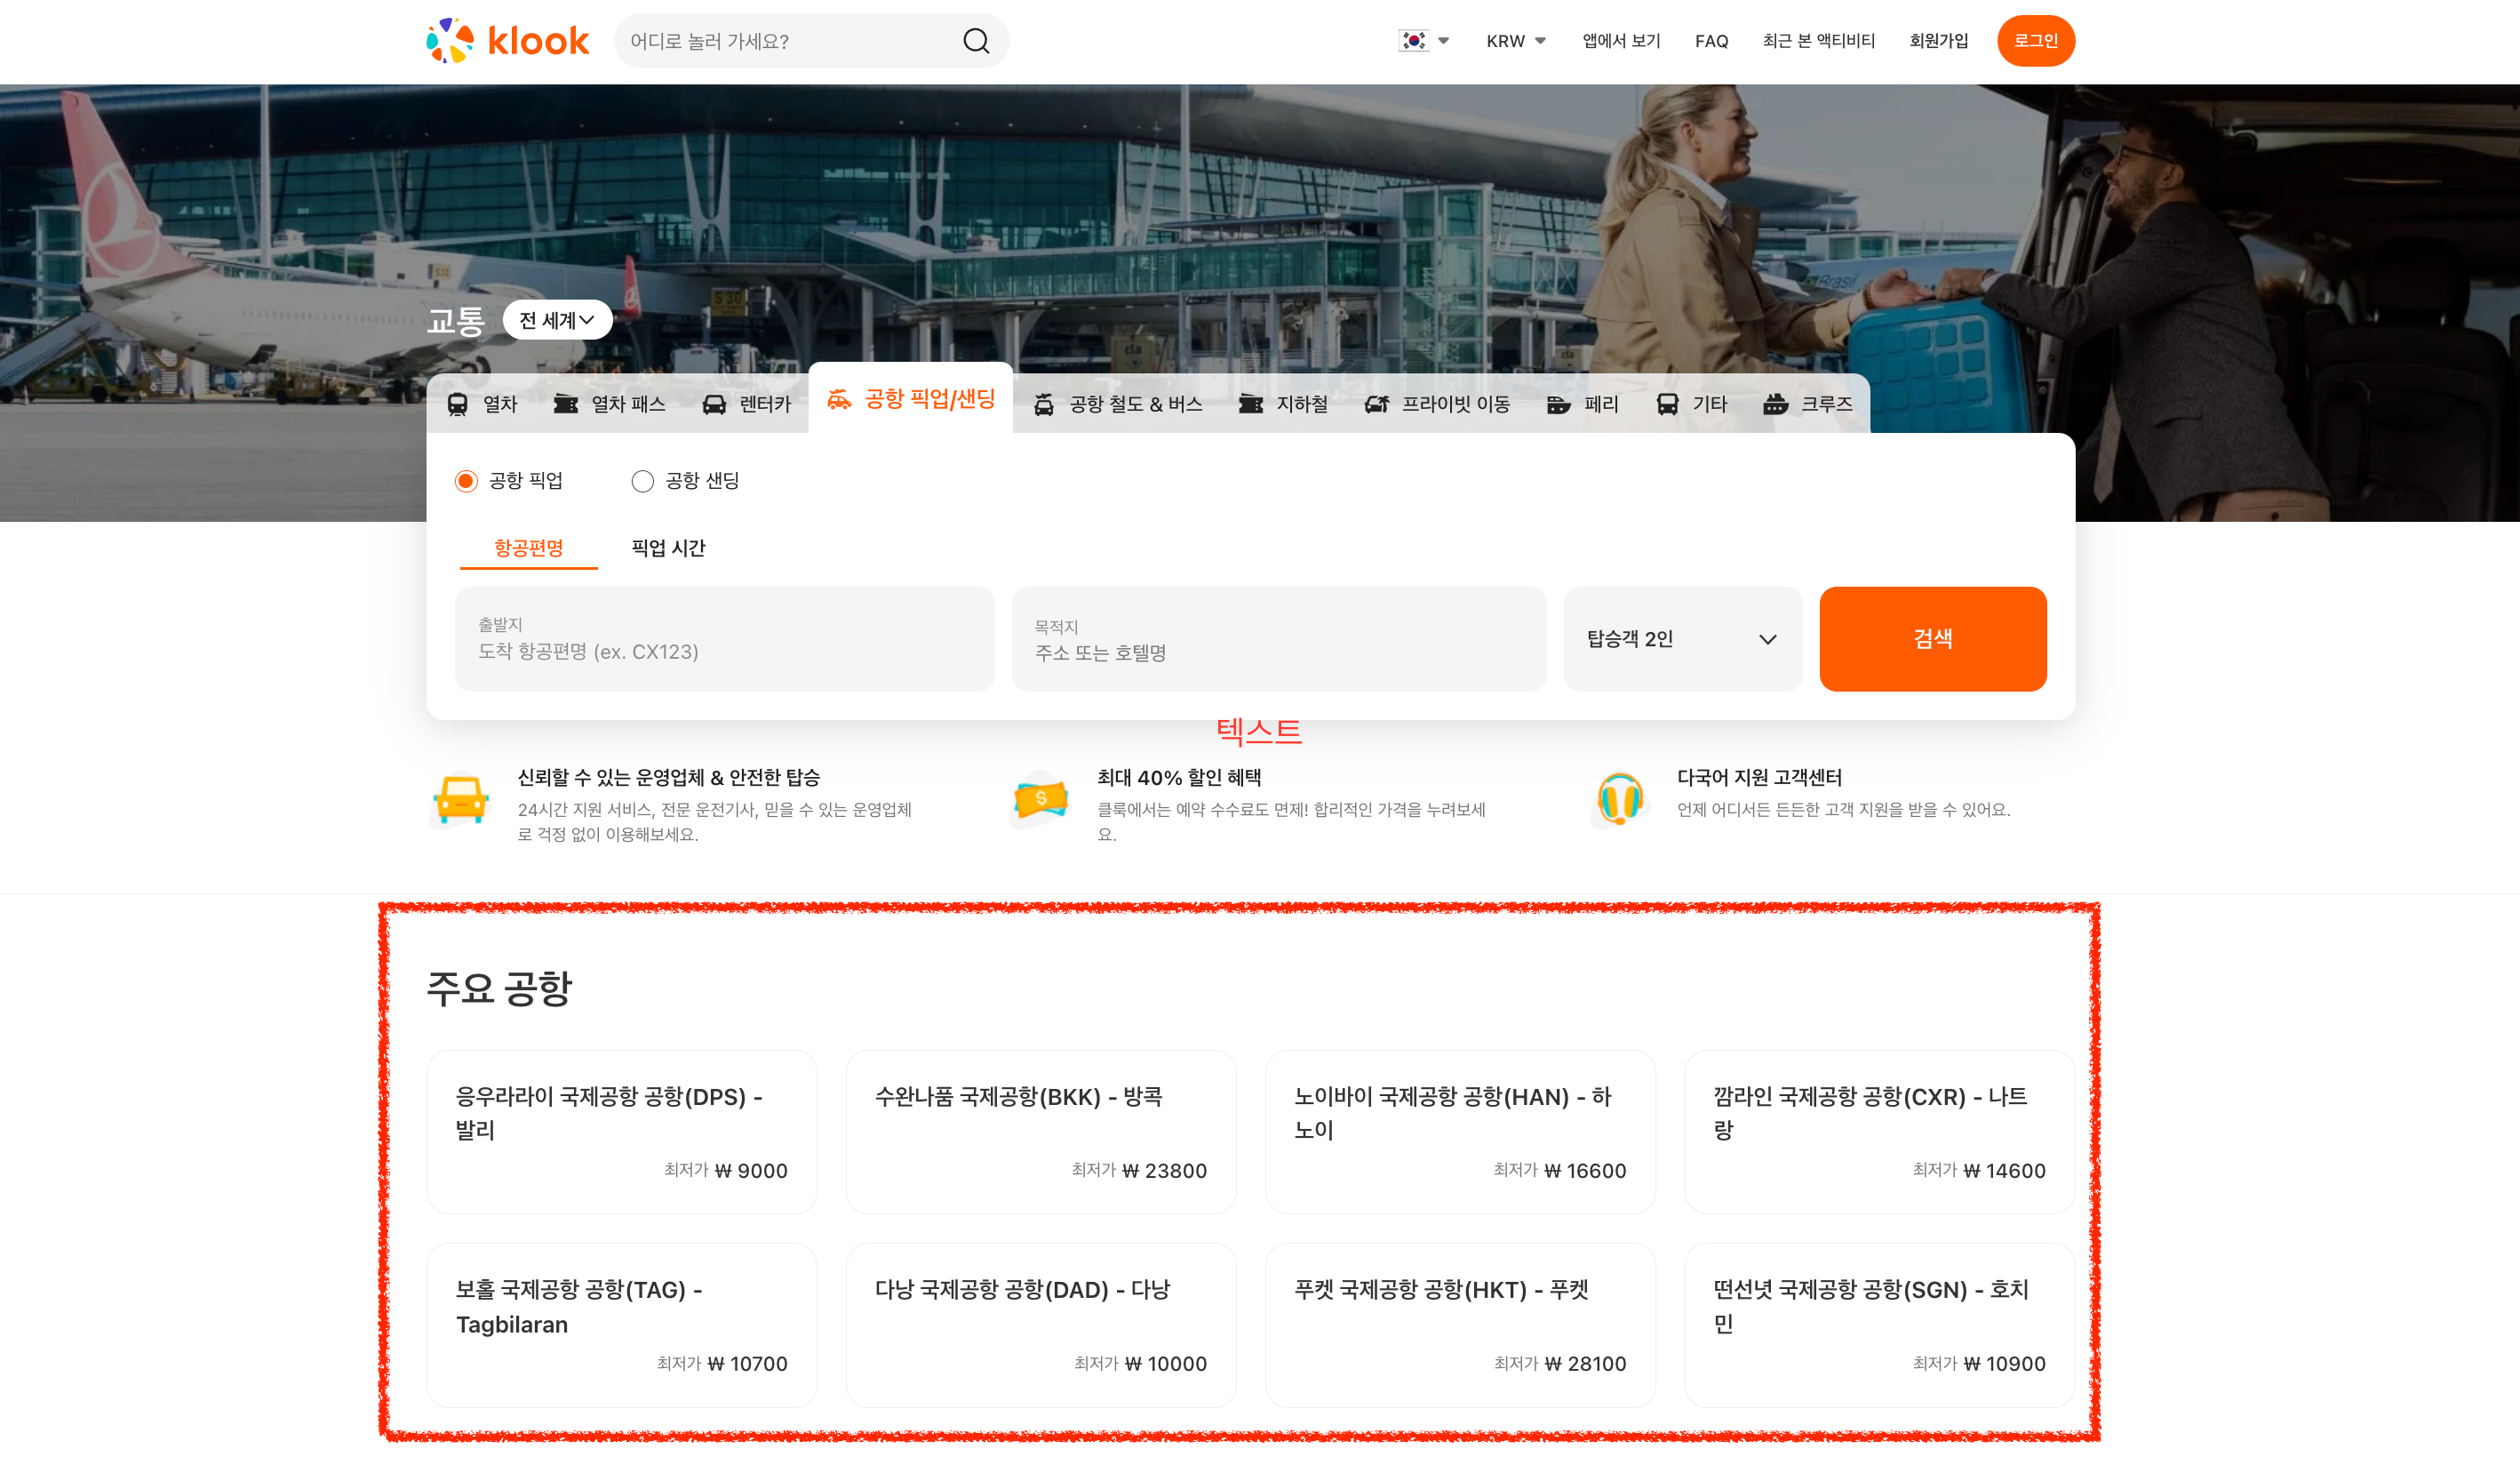Open the FAQ link
2520x1465 pixels.
[x=1712, y=41]
